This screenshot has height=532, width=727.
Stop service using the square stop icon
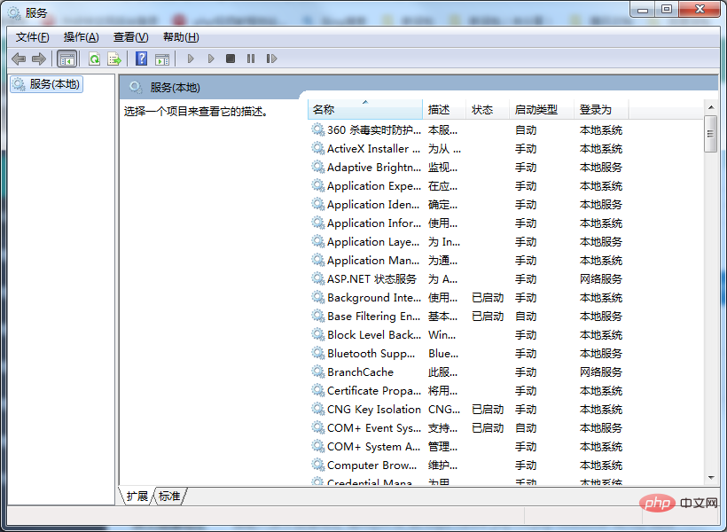231,59
